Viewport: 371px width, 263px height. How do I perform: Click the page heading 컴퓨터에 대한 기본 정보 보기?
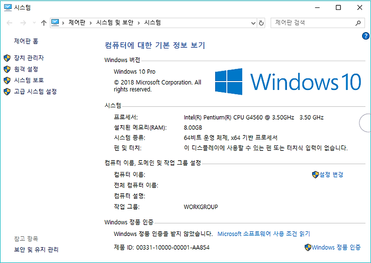coord(155,45)
